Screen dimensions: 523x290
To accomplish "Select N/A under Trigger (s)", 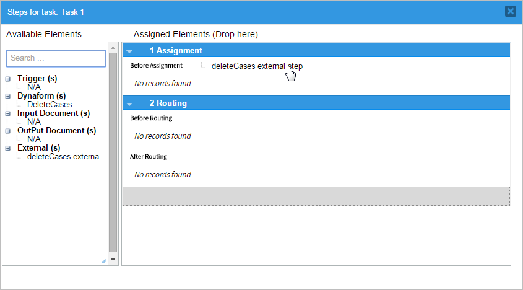I will pyautogui.click(x=34, y=87).
